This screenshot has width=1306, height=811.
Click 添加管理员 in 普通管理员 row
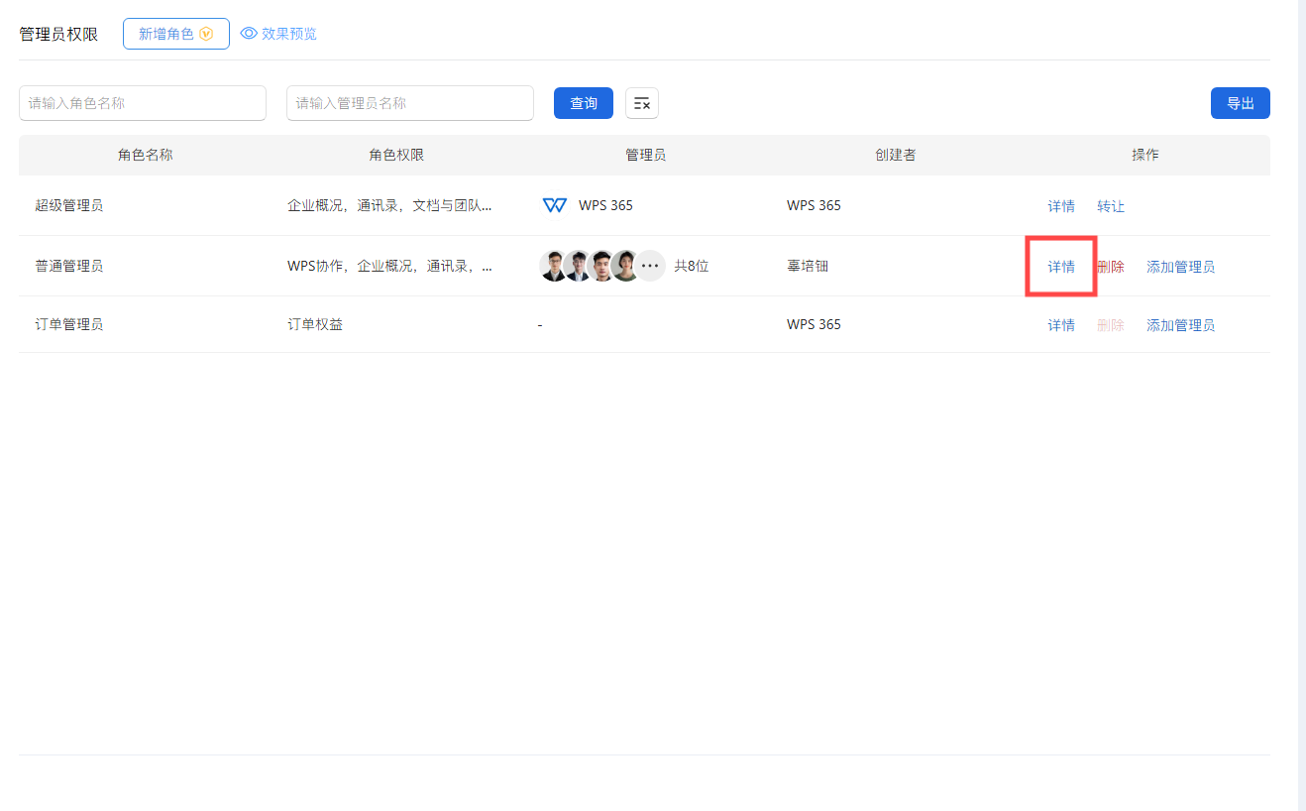point(1180,267)
